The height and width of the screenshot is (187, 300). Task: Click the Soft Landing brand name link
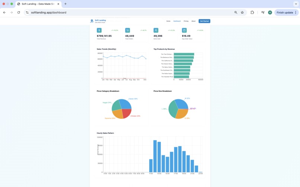click(x=100, y=20)
